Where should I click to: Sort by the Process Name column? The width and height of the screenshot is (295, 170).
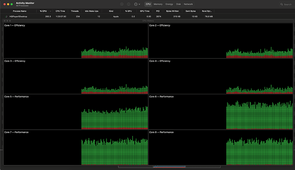pos(20,11)
